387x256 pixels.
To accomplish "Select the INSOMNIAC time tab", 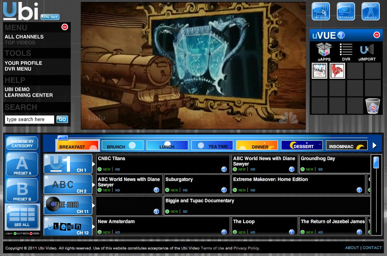I will [347, 145].
